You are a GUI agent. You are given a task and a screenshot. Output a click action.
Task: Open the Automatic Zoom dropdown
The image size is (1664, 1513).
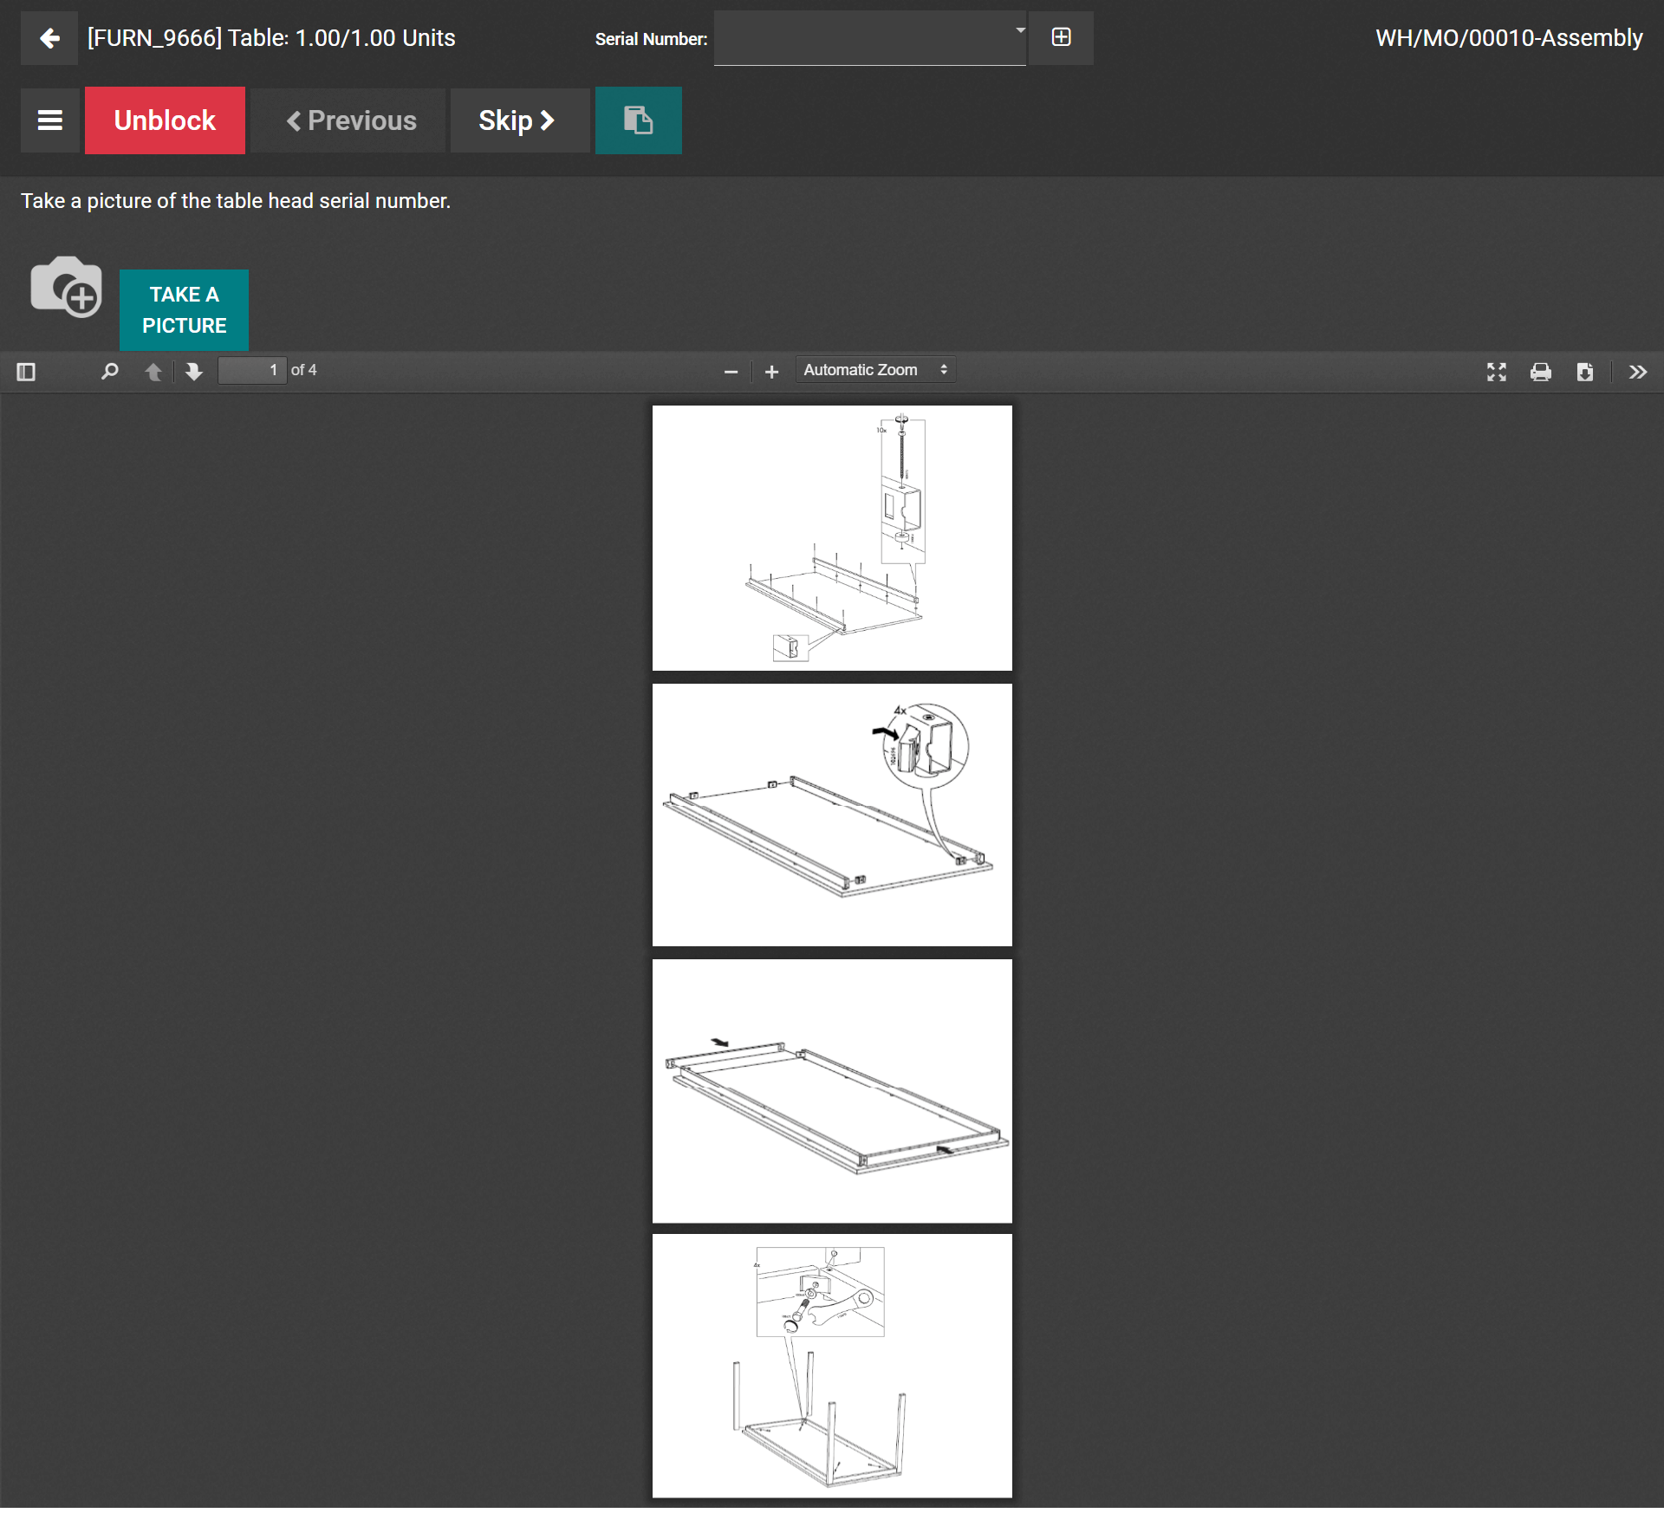click(x=875, y=370)
